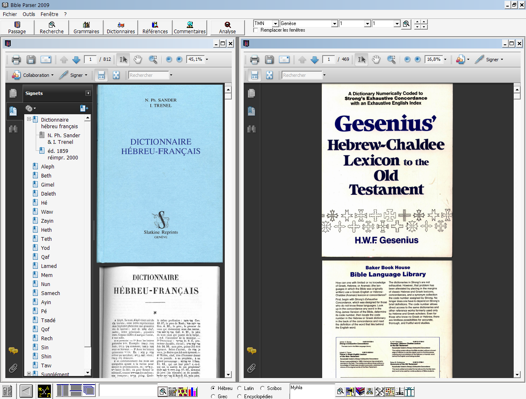Enable fit width scrolling in left PDF

click(101, 75)
